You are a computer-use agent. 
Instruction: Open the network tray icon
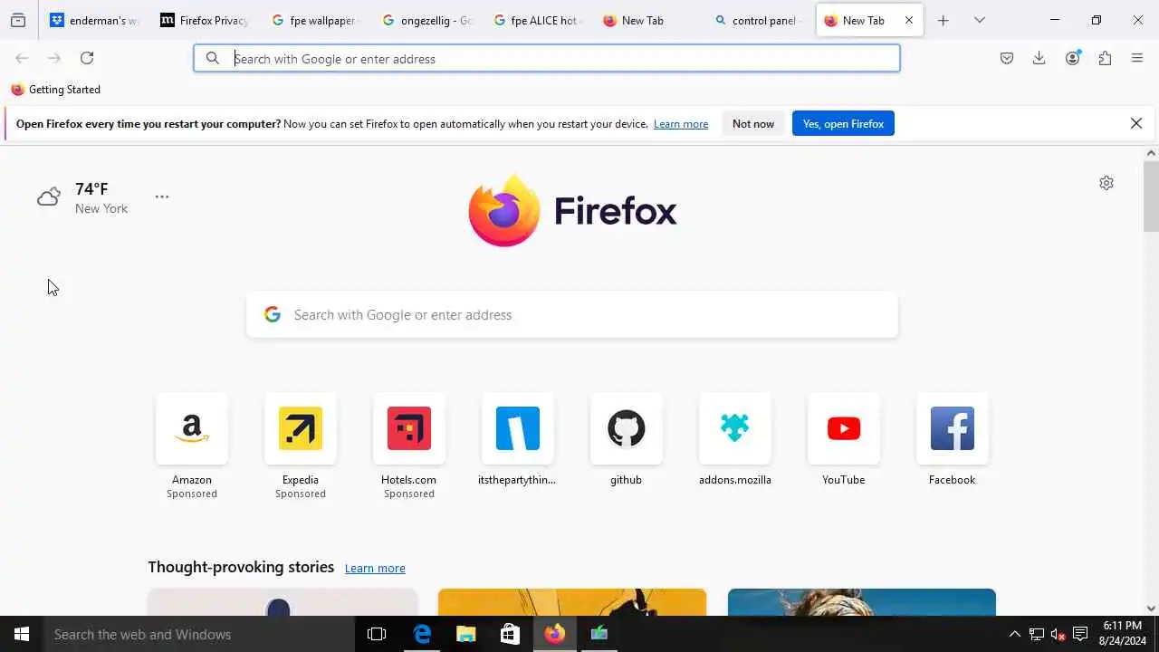tap(1037, 634)
